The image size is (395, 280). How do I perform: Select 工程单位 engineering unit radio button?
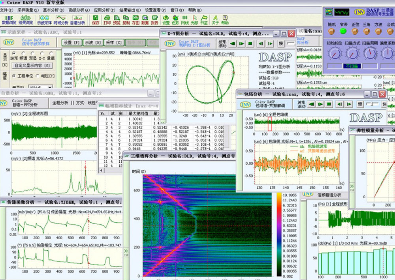[14, 75]
